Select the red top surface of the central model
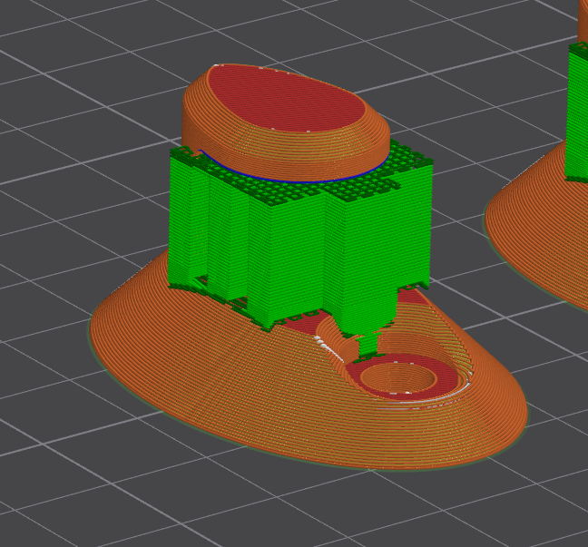Image resolution: width=588 pixels, height=547 pixels. (286, 100)
